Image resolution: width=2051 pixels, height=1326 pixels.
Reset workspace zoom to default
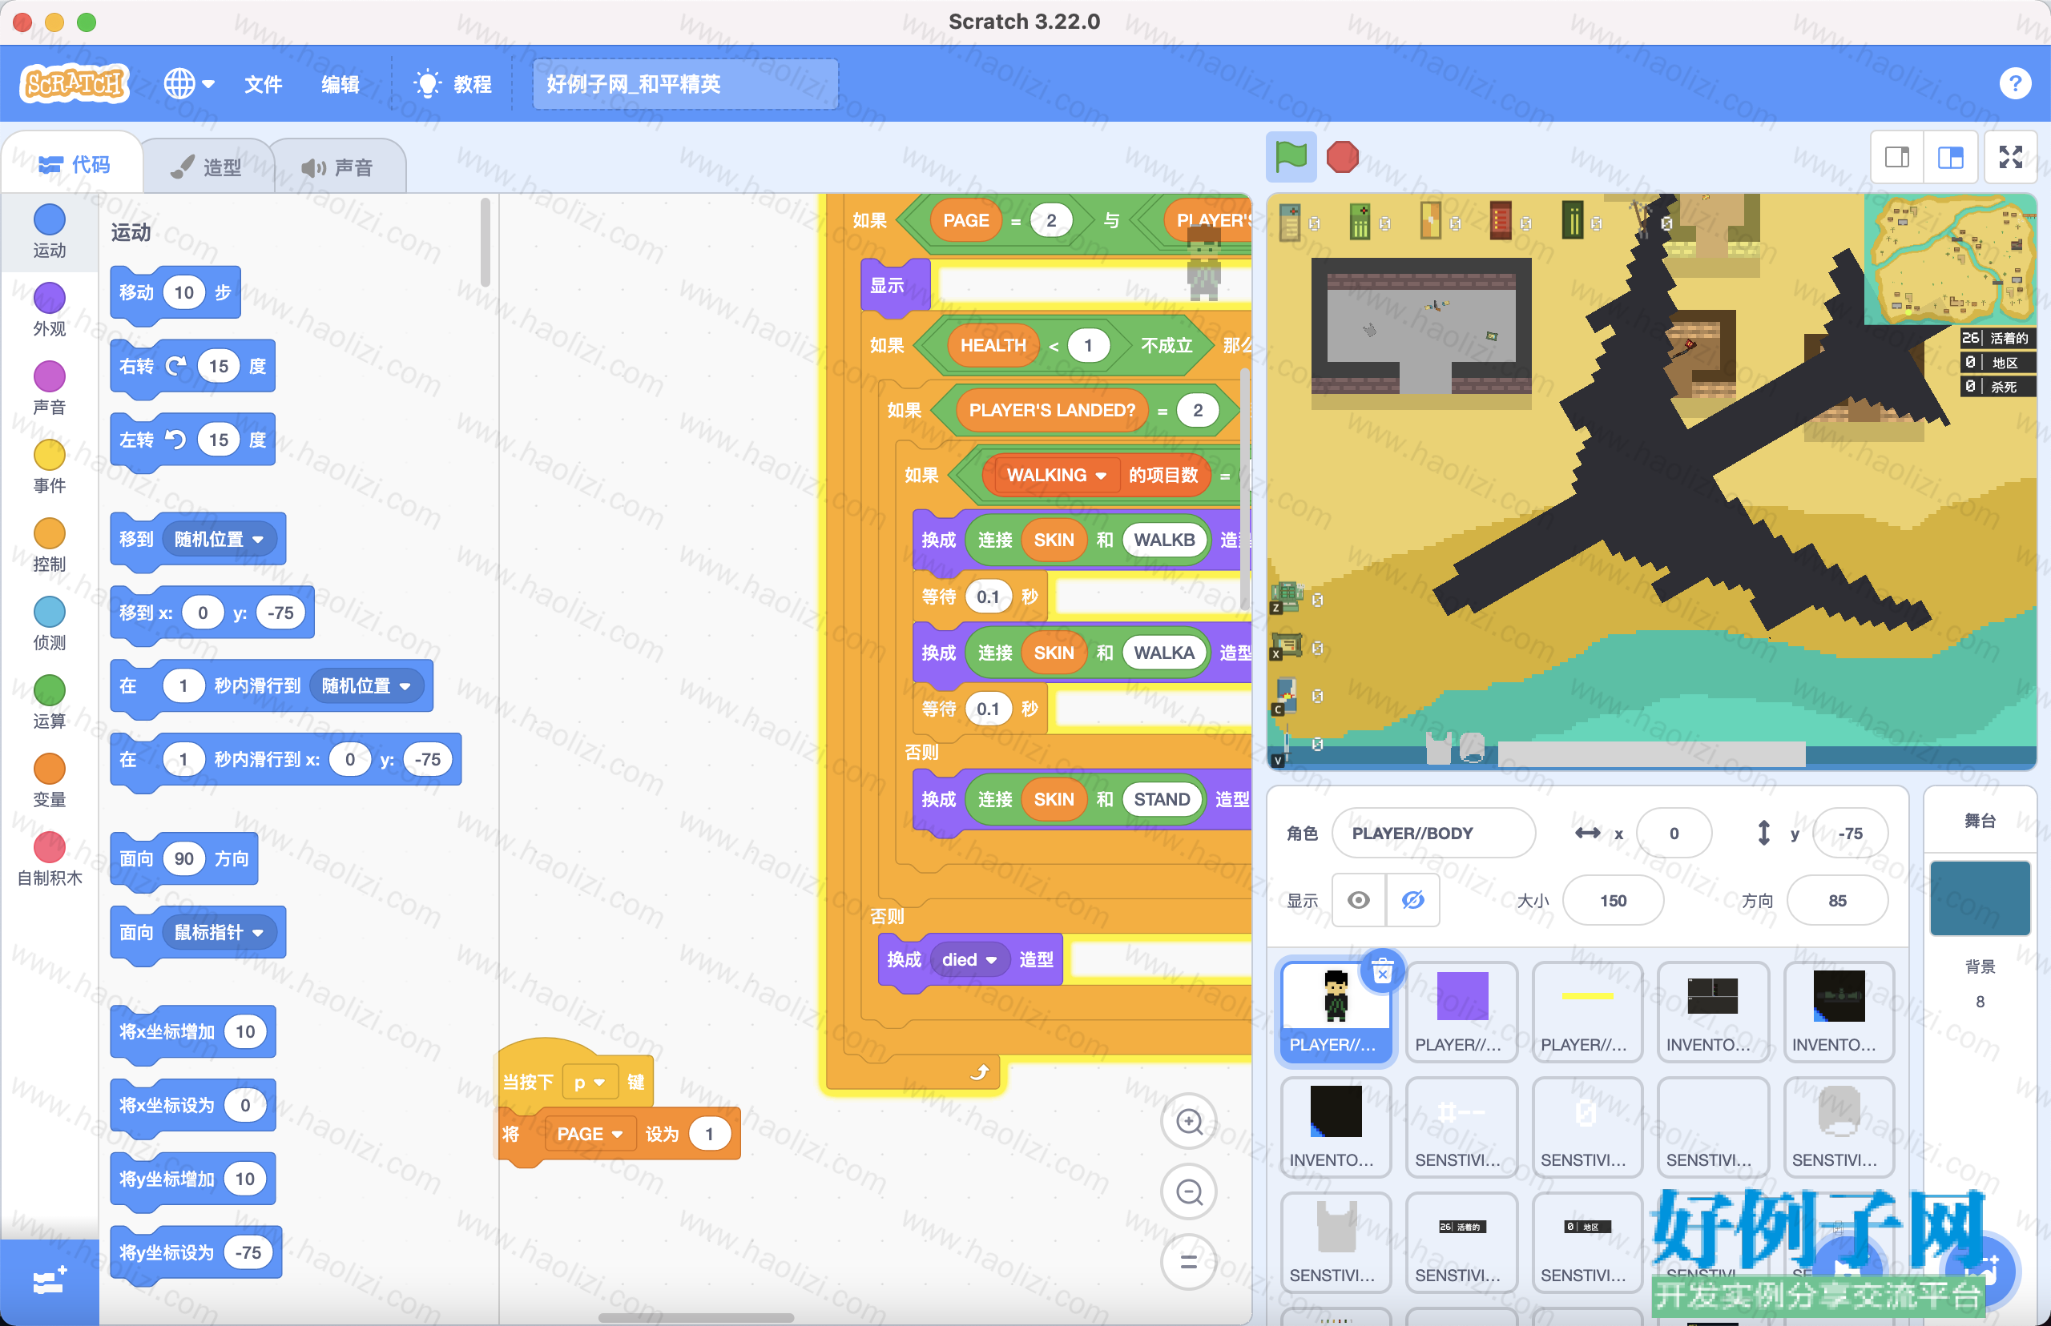point(1189,1261)
